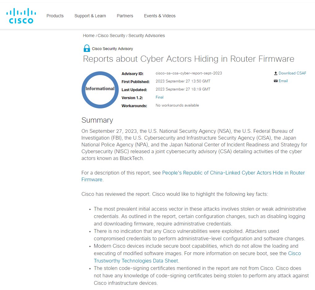This screenshot has height=290, width=315.
Task: Open the Events & Videos menu
Action: [160, 16]
